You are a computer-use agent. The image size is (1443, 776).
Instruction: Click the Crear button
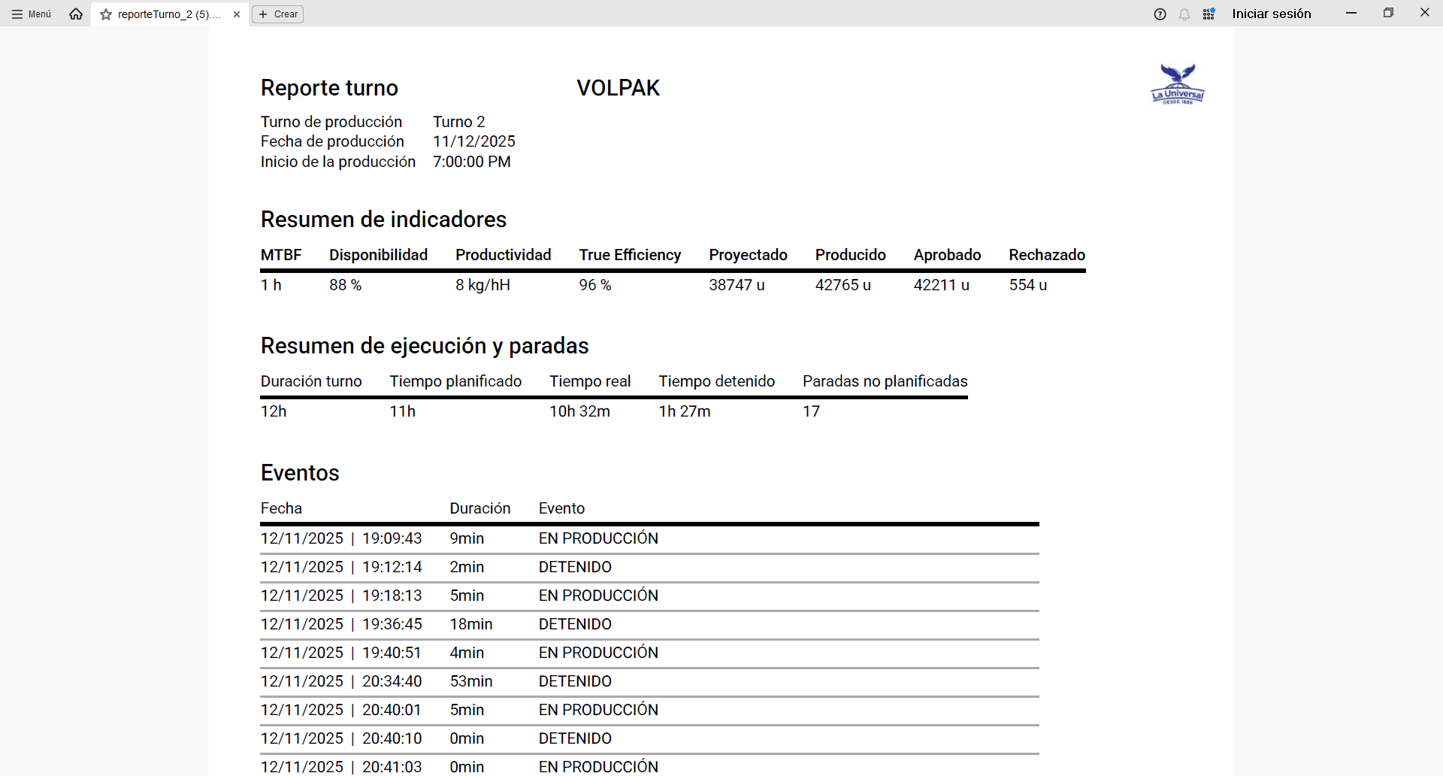(278, 14)
